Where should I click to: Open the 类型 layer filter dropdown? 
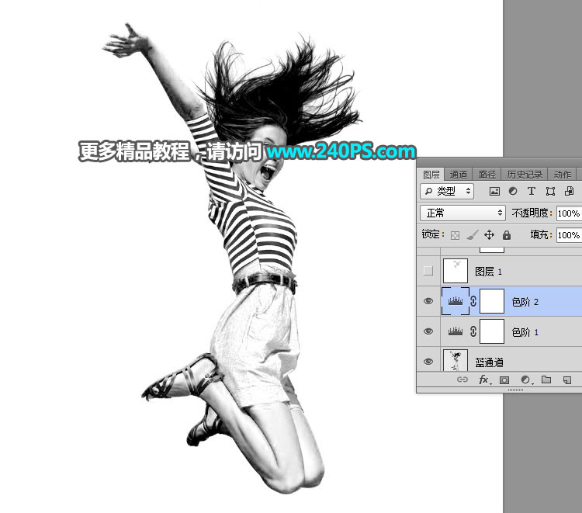(447, 191)
